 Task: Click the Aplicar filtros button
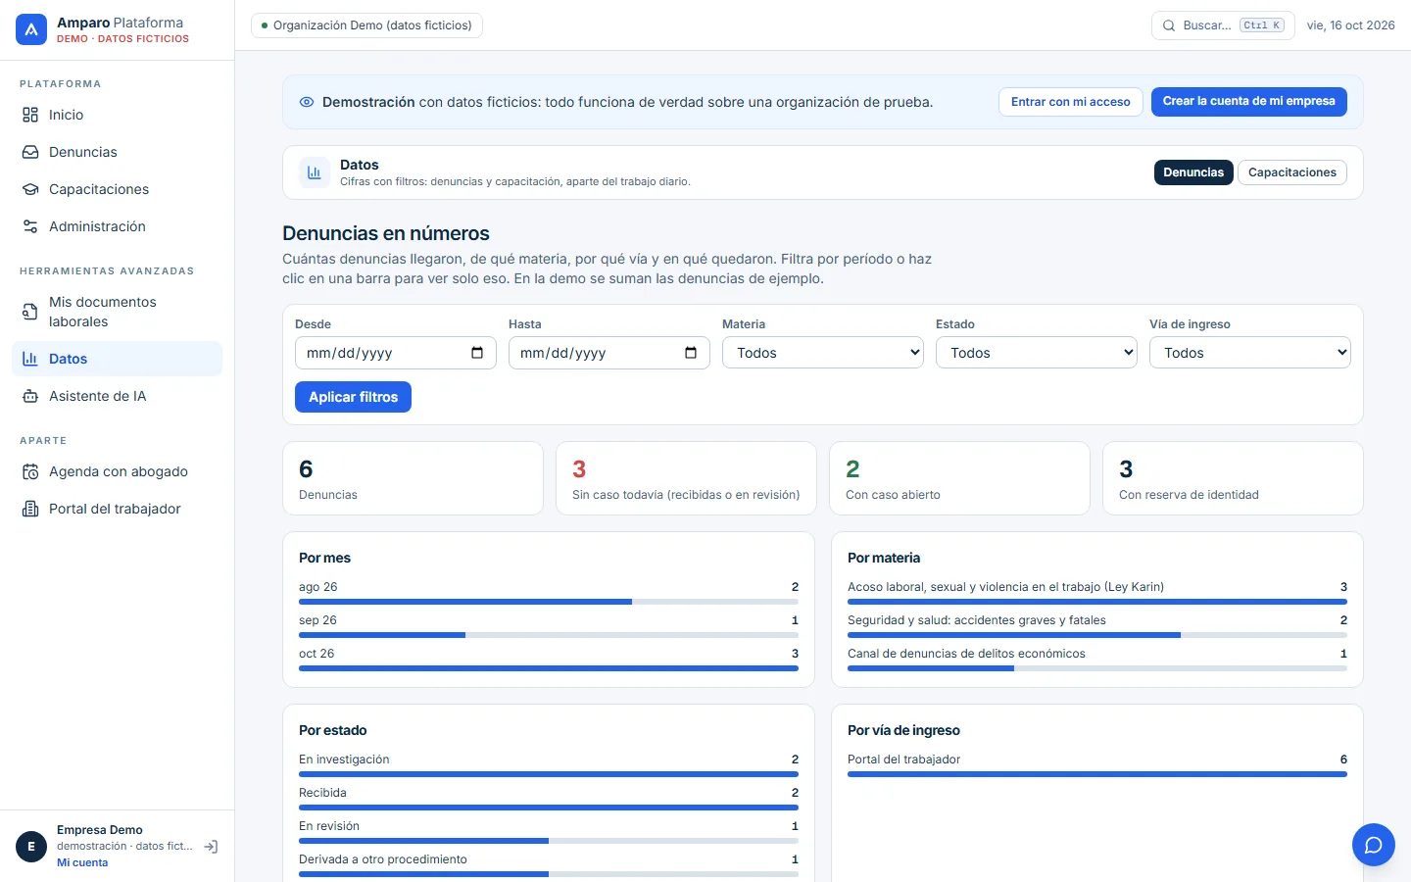pyautogui.click(x=353, y=397)
